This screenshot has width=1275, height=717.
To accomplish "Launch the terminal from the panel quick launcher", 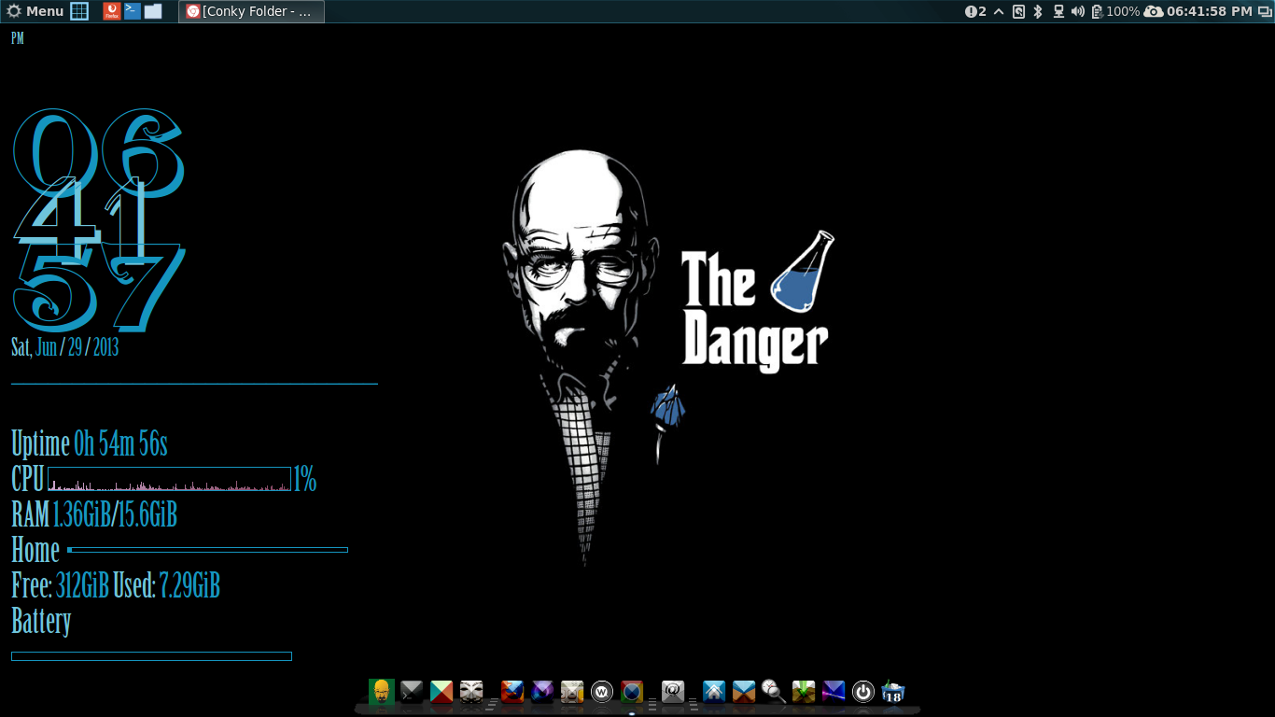I will [x=133, y=11].
